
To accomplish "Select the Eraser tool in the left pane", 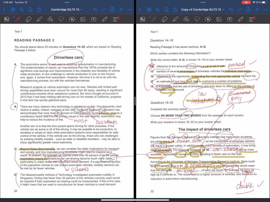I will (28, 19).
